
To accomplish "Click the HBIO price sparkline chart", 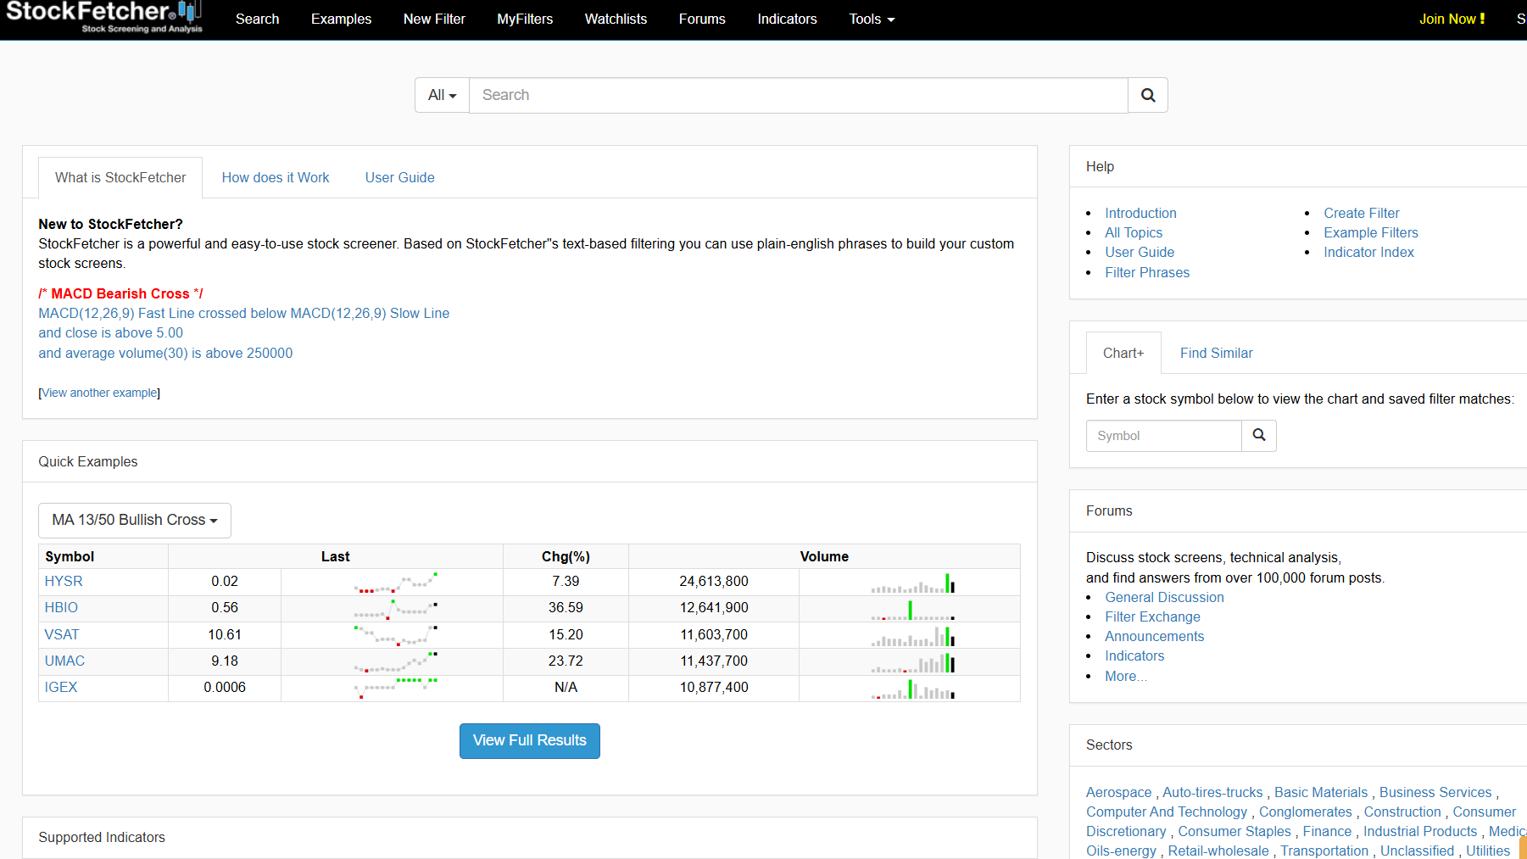I will [395, 609].
